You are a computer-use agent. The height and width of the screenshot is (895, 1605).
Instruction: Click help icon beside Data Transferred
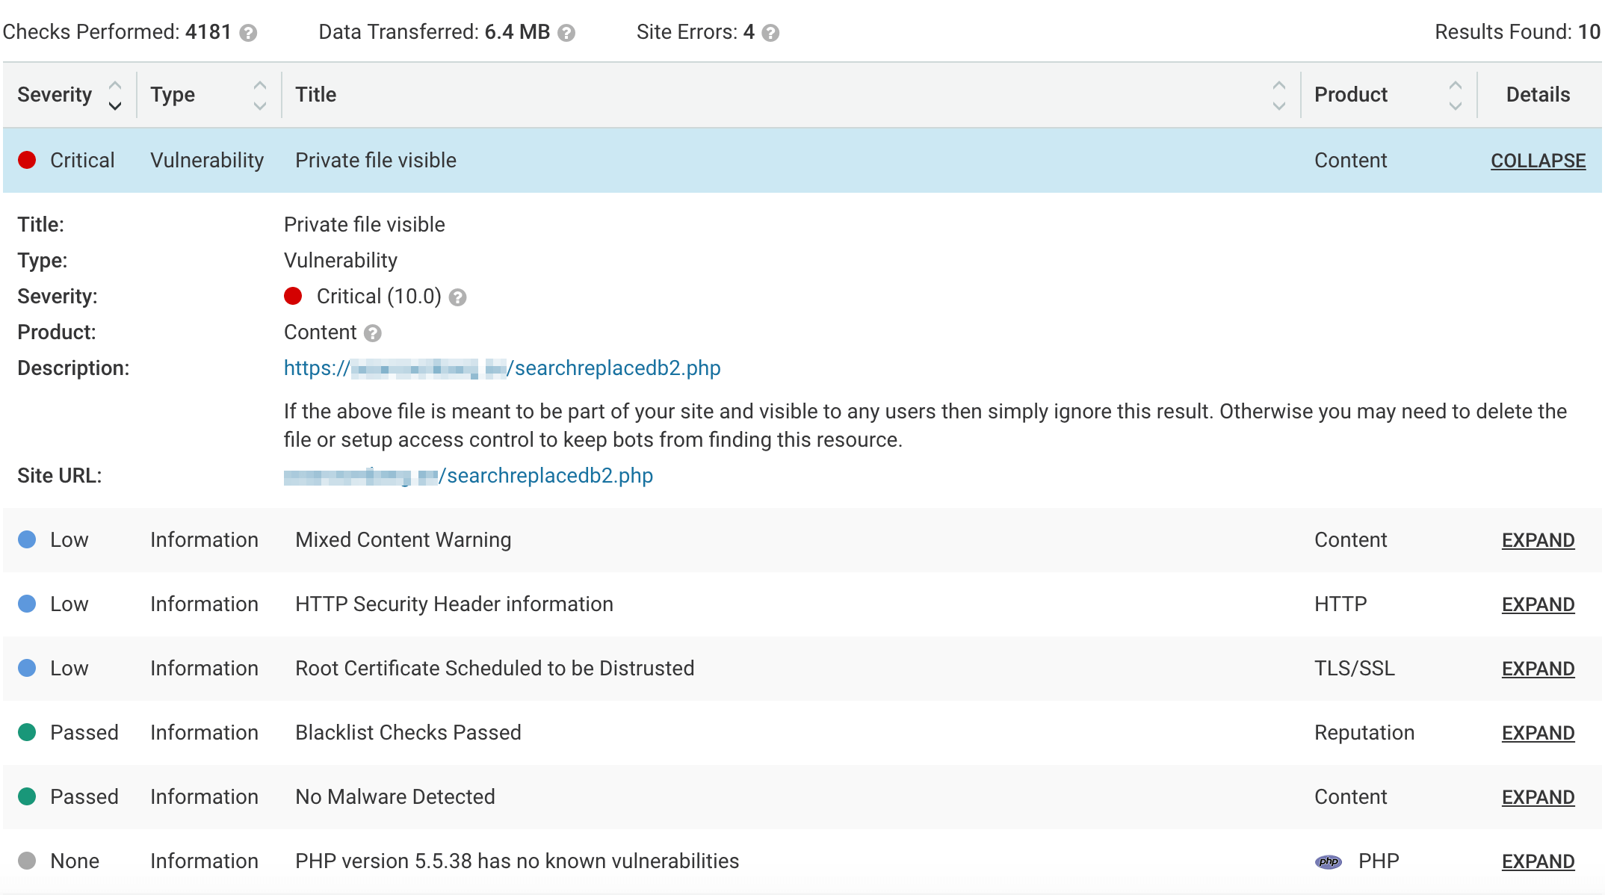tap(566, 33)
